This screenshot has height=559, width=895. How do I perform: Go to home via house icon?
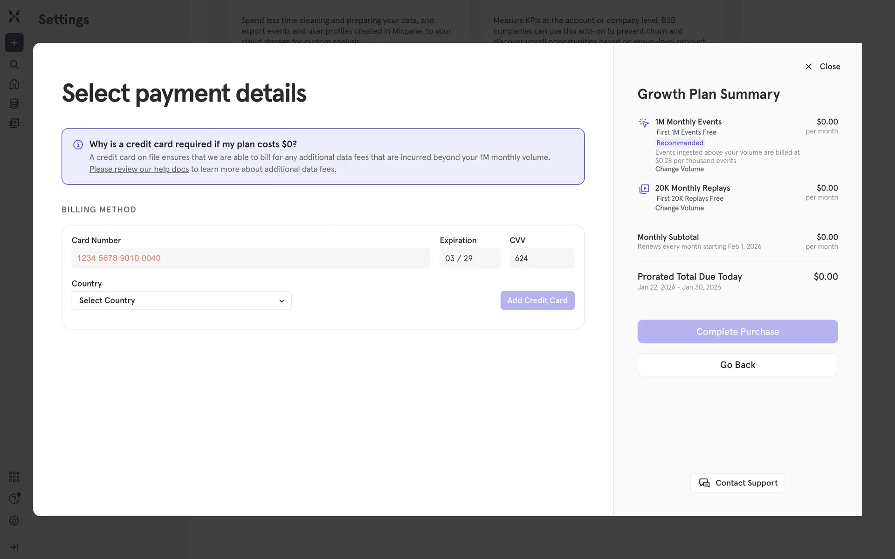[x=14, y=84]
